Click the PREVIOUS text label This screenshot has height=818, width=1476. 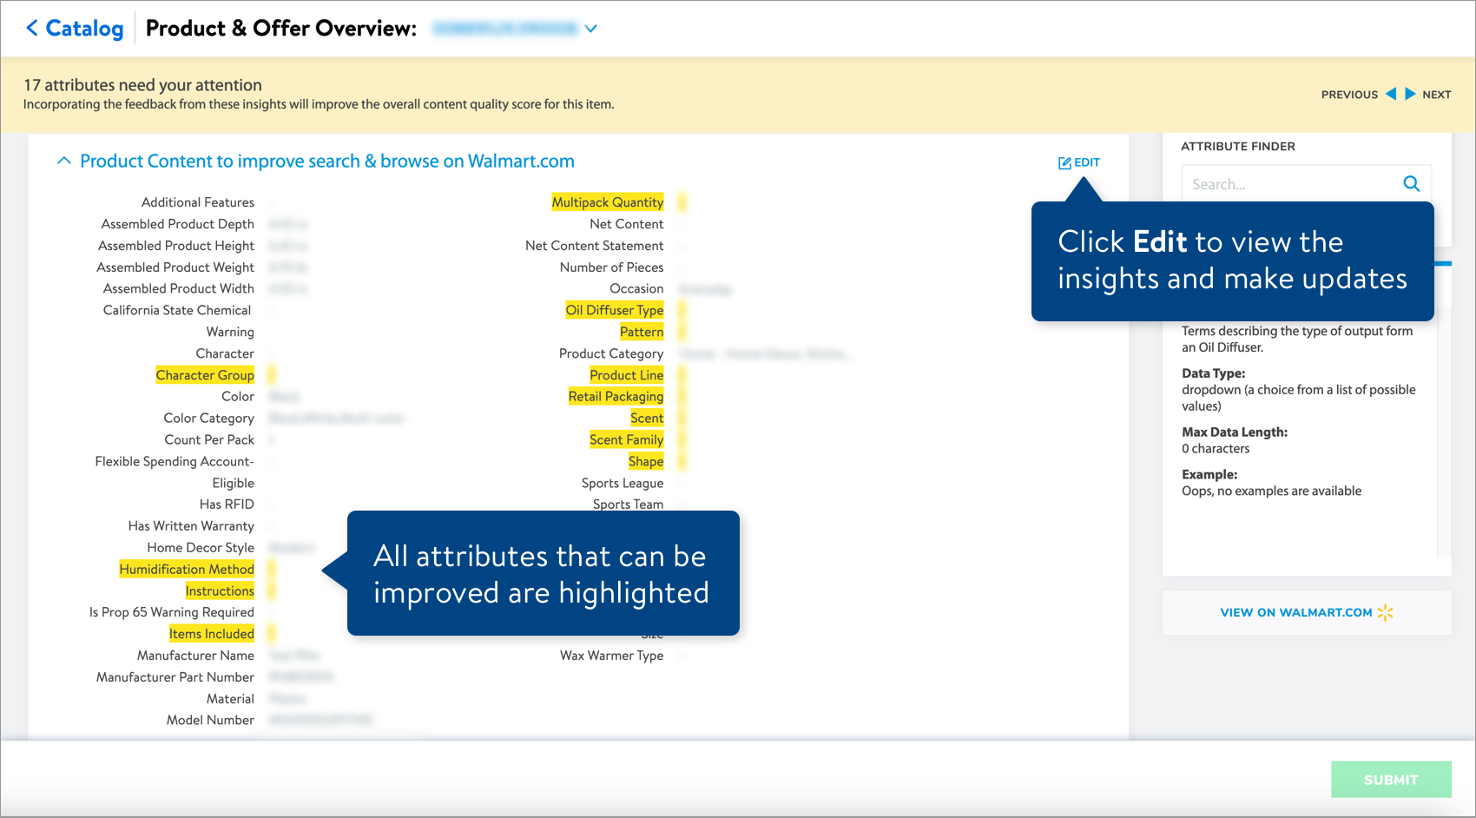pos(1349,95)
